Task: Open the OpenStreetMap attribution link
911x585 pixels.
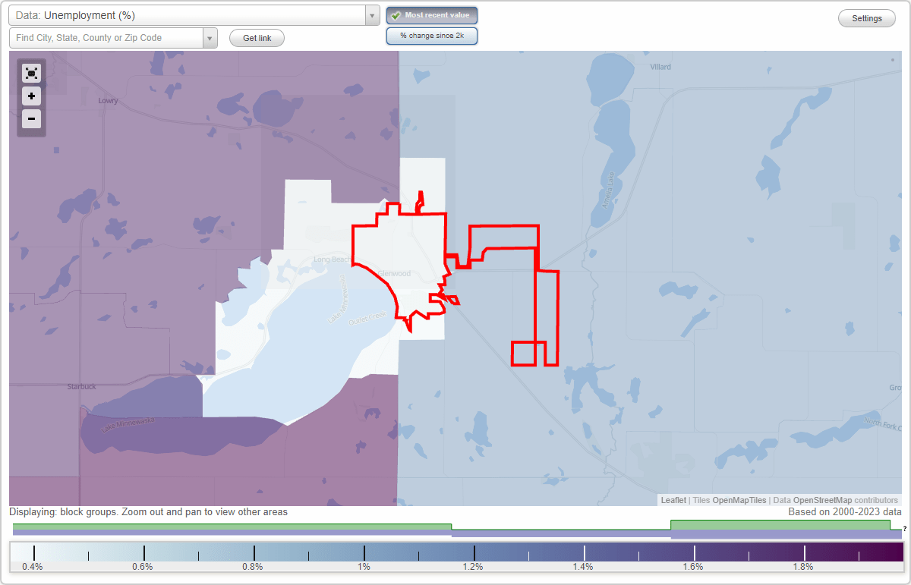Action: coord(822,500)
